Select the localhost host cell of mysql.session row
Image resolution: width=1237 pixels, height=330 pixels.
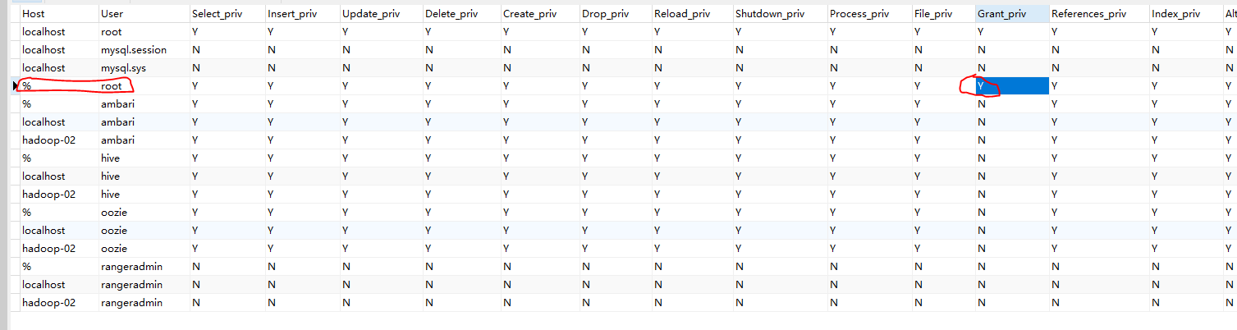57,50
